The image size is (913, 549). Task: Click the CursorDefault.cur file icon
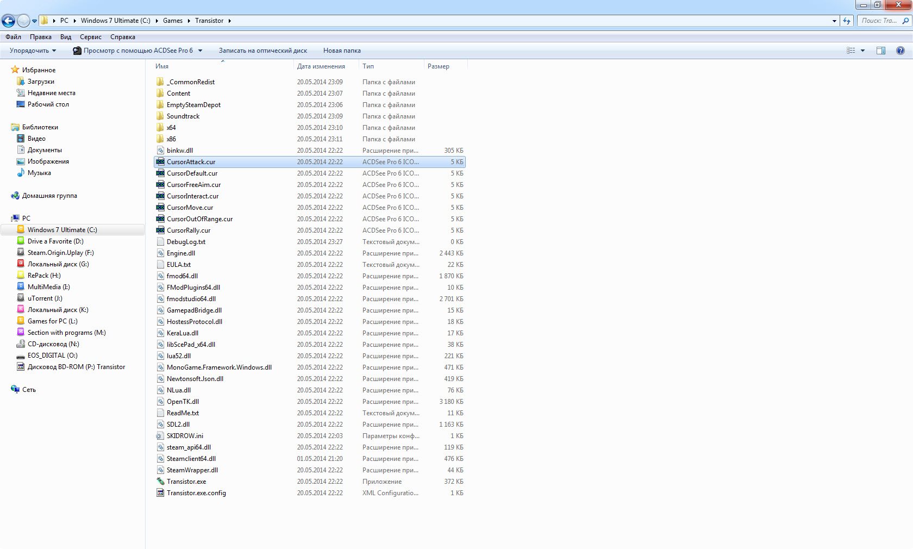tap(160, 173)
